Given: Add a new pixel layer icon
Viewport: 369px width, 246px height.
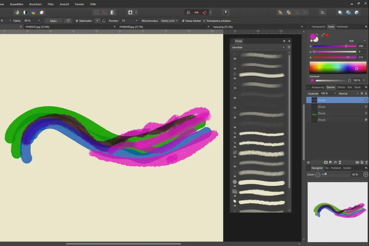Looking at the screenshot, I should [362, 162].
